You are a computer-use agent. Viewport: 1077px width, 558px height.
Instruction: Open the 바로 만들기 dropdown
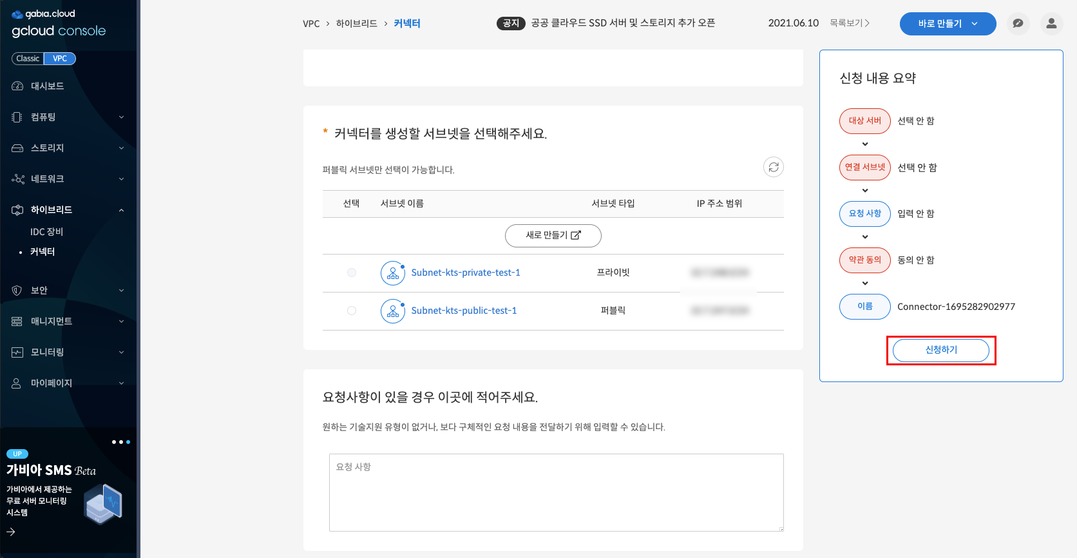coord(948,24)
